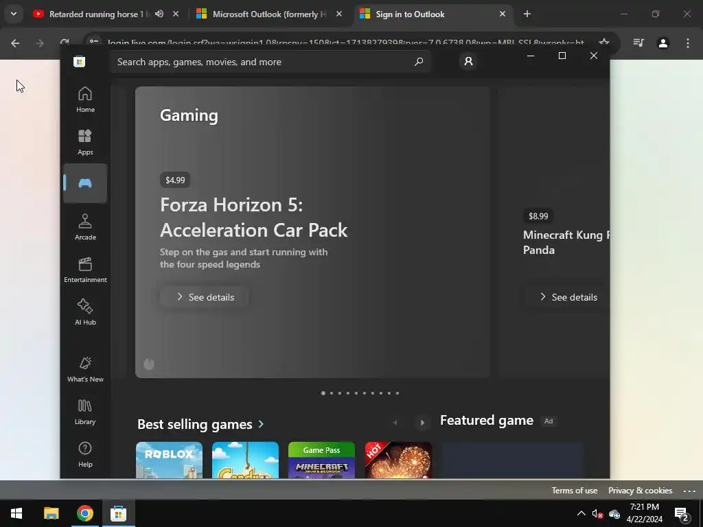Open Arcade section in Store sidebar
This screenshot has height=527, width=703.
click(85, 227)
